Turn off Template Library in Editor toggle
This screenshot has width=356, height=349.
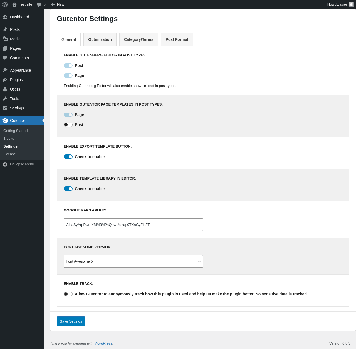pos(68,189)
